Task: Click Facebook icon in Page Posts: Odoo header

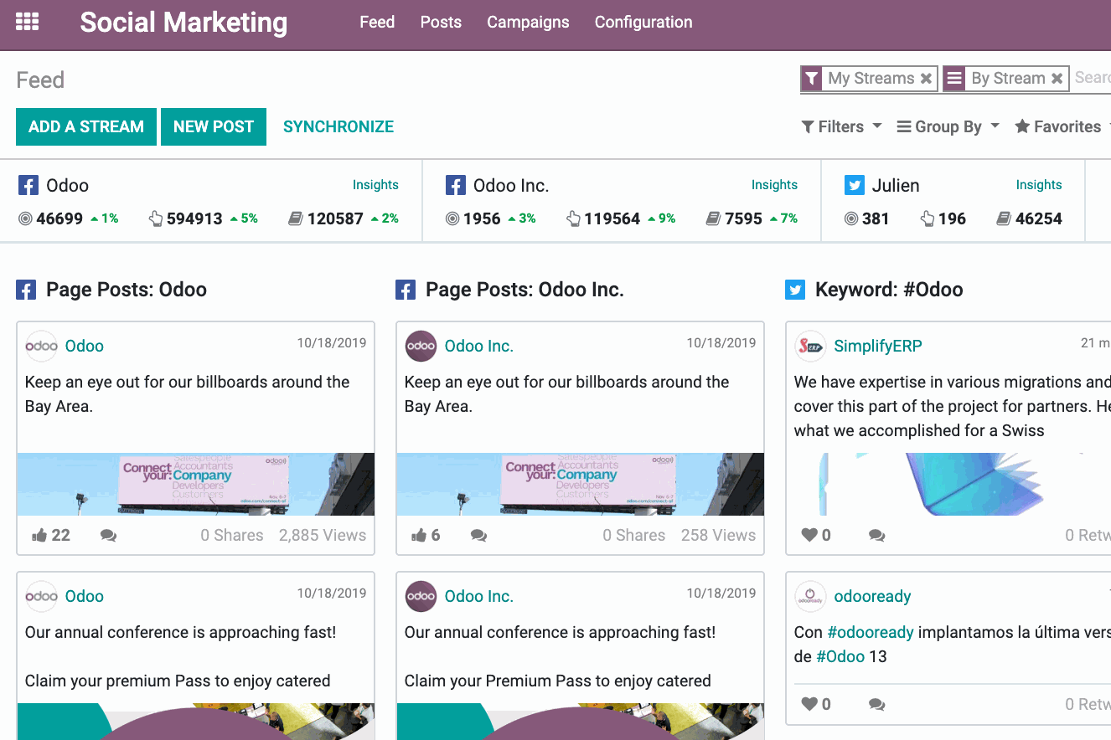Action: point(26,290)
